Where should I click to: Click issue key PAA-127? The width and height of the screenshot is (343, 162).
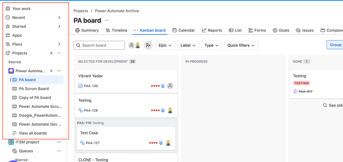[x=93, y=143]
